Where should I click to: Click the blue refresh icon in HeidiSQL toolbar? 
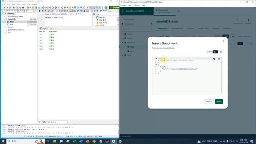[x=43, y=8]
